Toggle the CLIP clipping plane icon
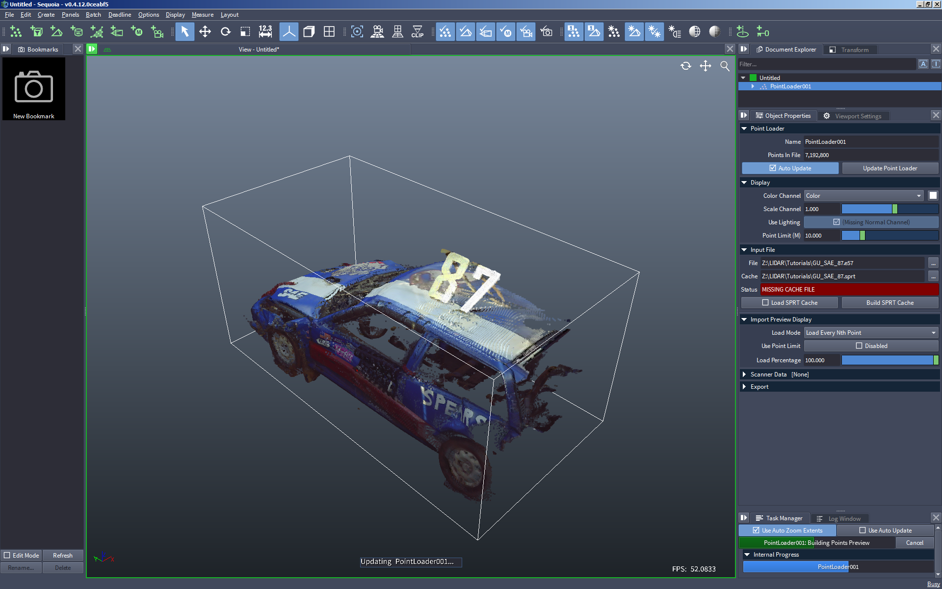This screenshot has height=589, width=942. 418,32
